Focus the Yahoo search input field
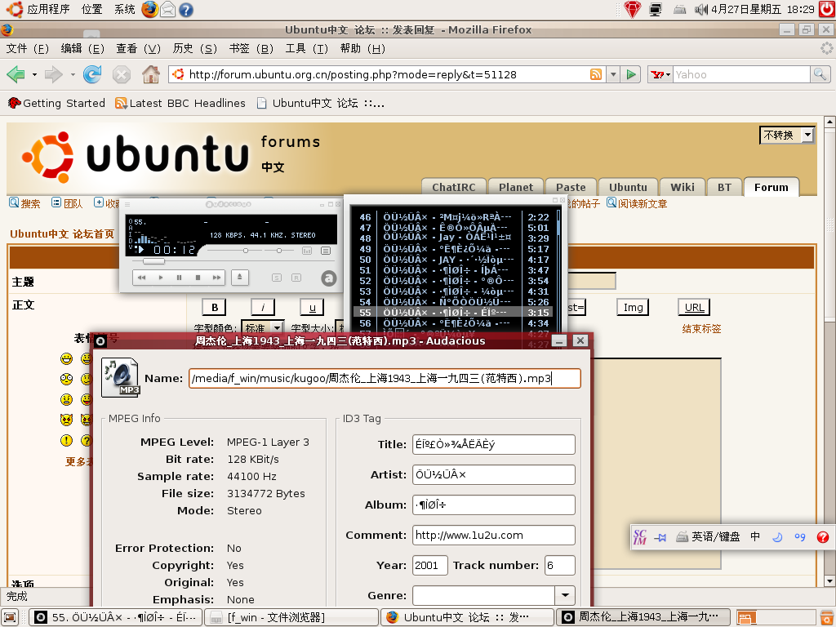The width and height of the screenshot is (836, 627). [741, 74]
